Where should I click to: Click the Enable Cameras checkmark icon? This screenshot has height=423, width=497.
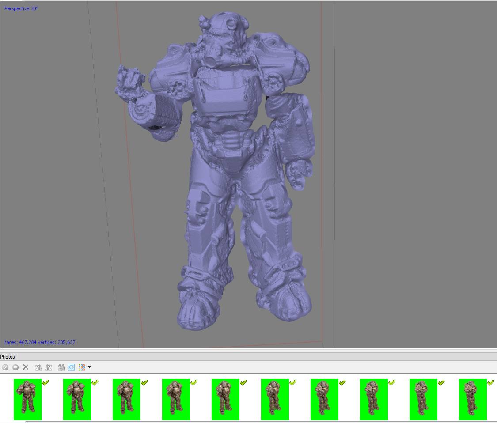(5, 367)
